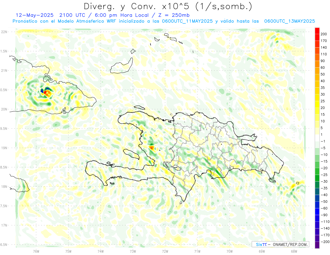Viewport: 330px width, 255px height.
Task: Click the '8.5N' latitude axis label
Action: pos(4,167)
